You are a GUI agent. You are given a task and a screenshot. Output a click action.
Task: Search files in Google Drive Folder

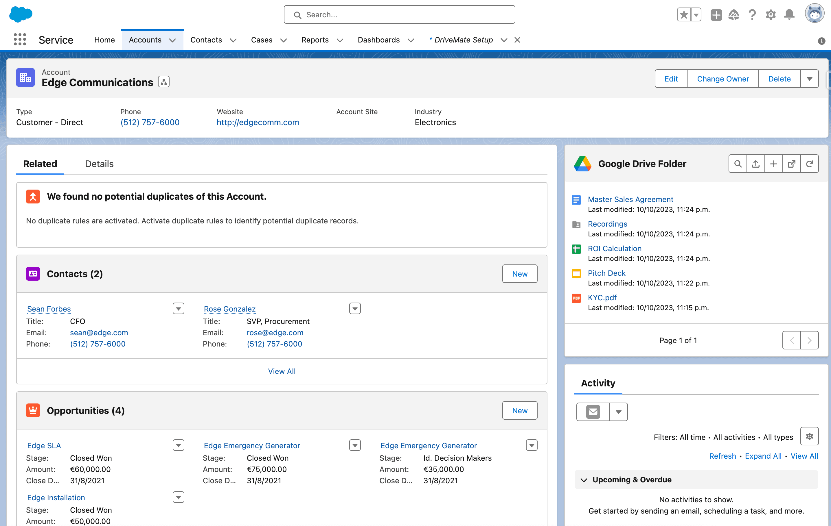[x=738, y=164]
